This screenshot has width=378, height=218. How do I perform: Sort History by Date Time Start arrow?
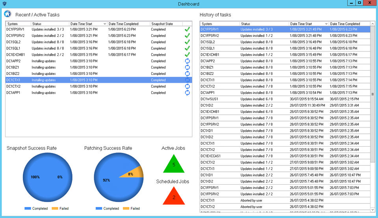pos(326,24)
